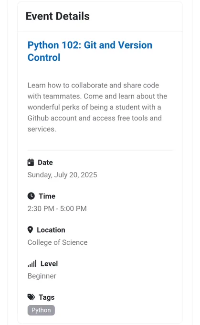Click the tags icon beside Tags
This screenshot has height=325, width=200.
pyautogui.click(x=31, y=297)
